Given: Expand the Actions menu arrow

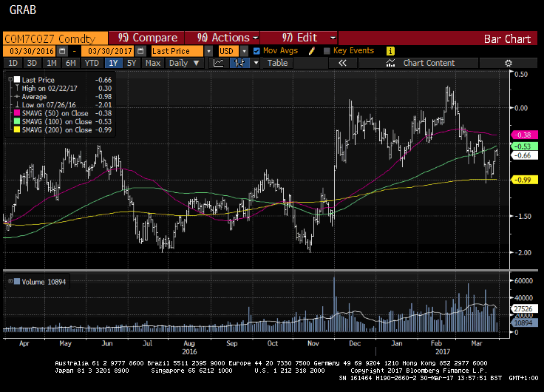Looking at the screenshot, I should (255, 38).
